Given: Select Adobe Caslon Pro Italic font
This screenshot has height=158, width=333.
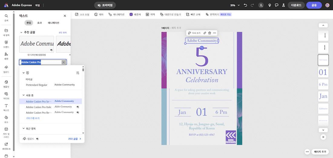Looking at the screenshot, I should point(51,107).
